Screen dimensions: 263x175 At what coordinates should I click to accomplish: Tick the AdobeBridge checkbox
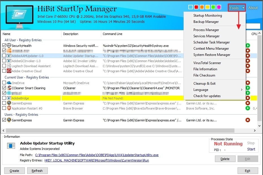4,98
